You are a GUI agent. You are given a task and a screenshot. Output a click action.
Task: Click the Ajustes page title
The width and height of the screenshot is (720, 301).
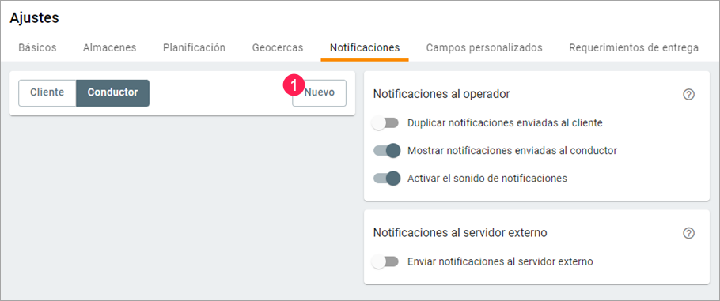(x=35, y=18)
